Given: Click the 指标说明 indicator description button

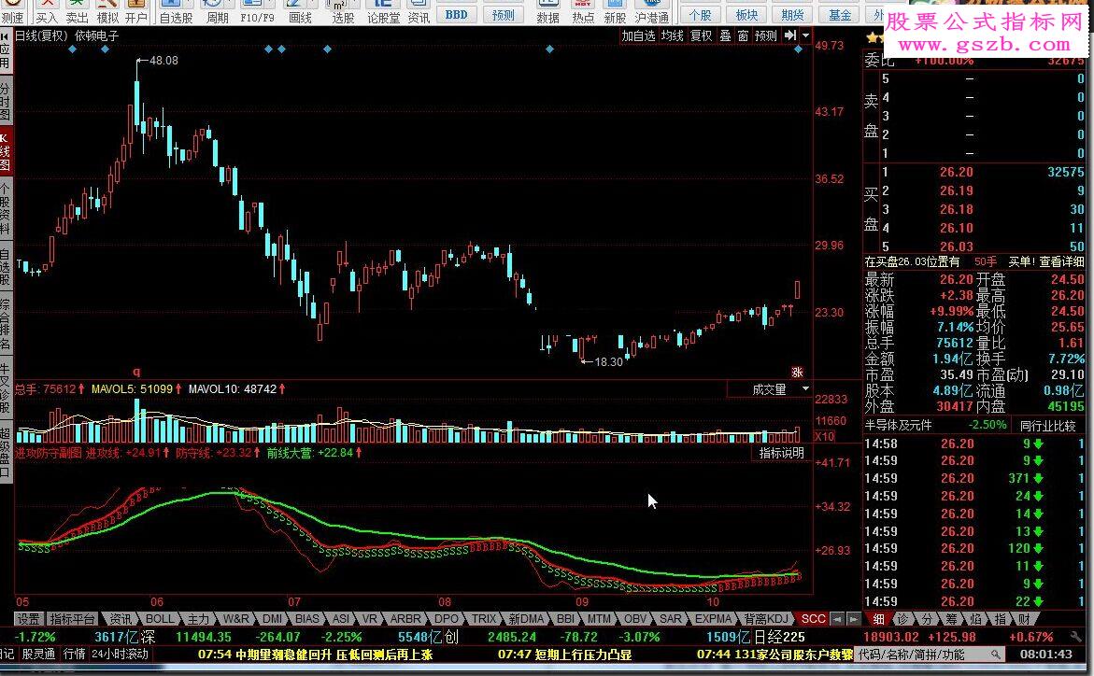Looking at the screenshot, I should 781,453.
